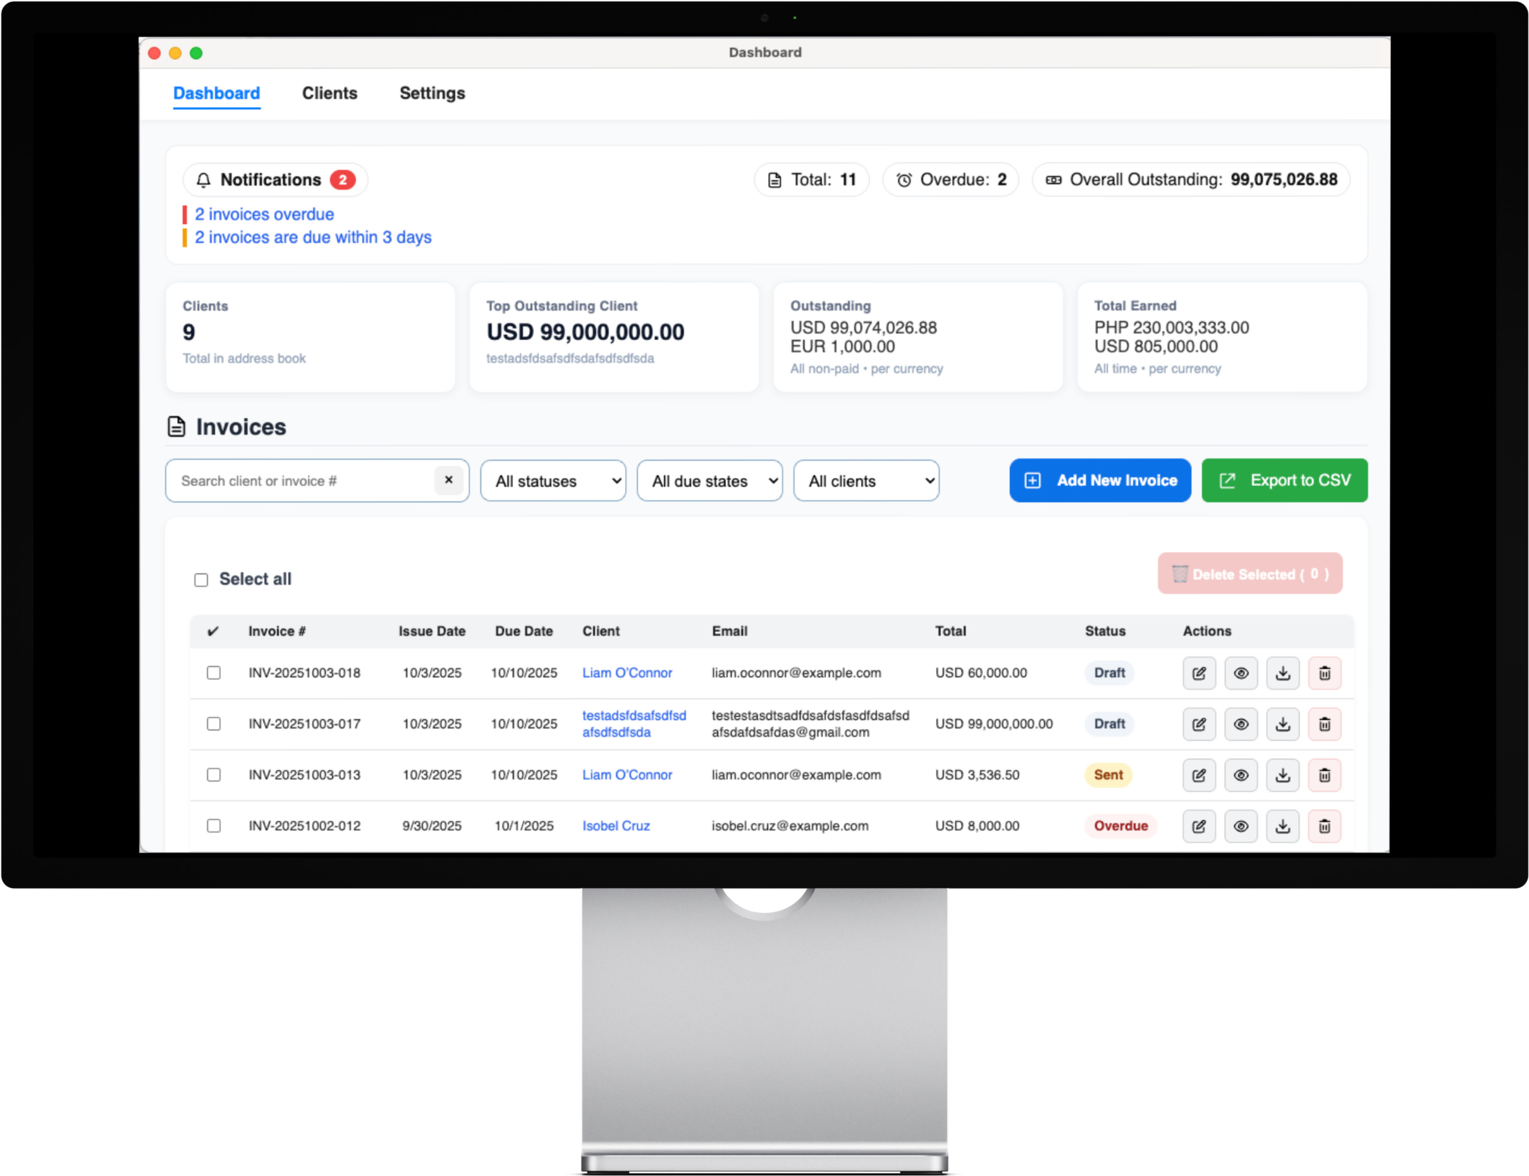Select checkbox for invoice INV-20251002-012
1529x1176 pixels.
tap(214, 826)
